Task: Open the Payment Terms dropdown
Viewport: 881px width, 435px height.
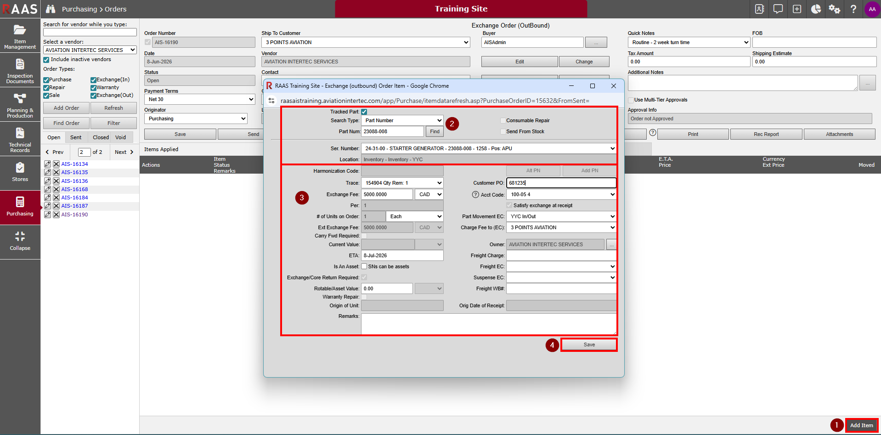Action: [200, 99]
